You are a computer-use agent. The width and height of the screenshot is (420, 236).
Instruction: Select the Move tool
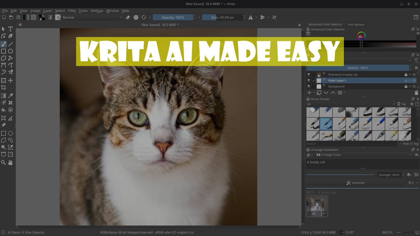click(10, 80)
